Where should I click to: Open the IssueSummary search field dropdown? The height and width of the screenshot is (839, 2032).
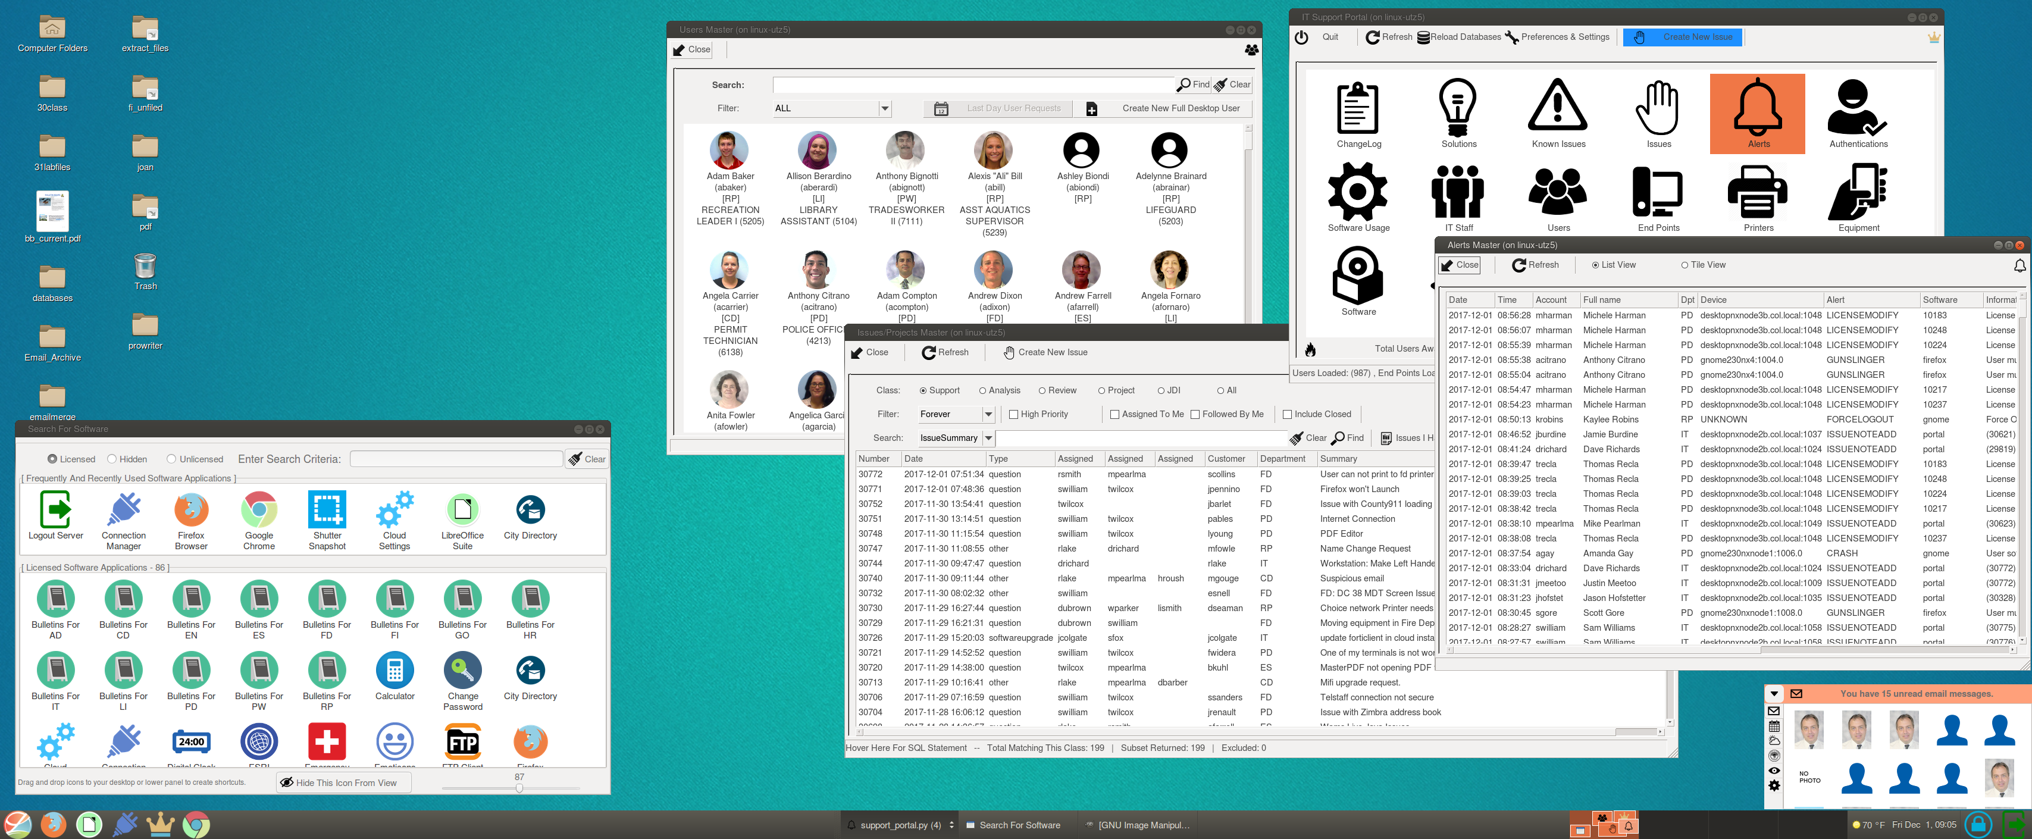click(988, 437)
